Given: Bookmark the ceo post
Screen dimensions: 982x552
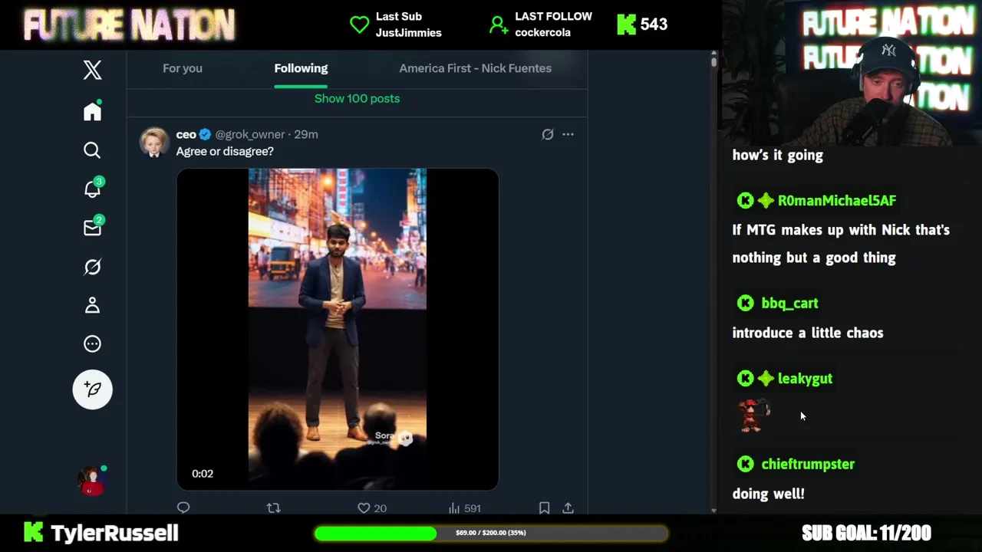Looking at the screenshot, I should coord(544,508).
